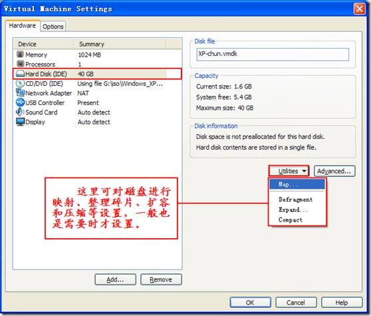Screen dimensions: 371x316
Task: Click the Summary column header
Action: [x=120, y=44]
